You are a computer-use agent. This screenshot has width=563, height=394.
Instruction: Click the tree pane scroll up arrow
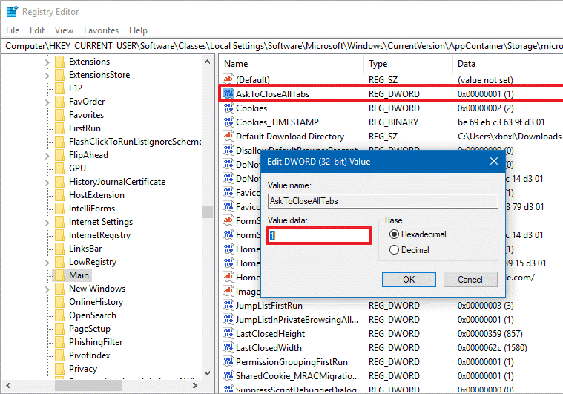click(x=207, y=62)
